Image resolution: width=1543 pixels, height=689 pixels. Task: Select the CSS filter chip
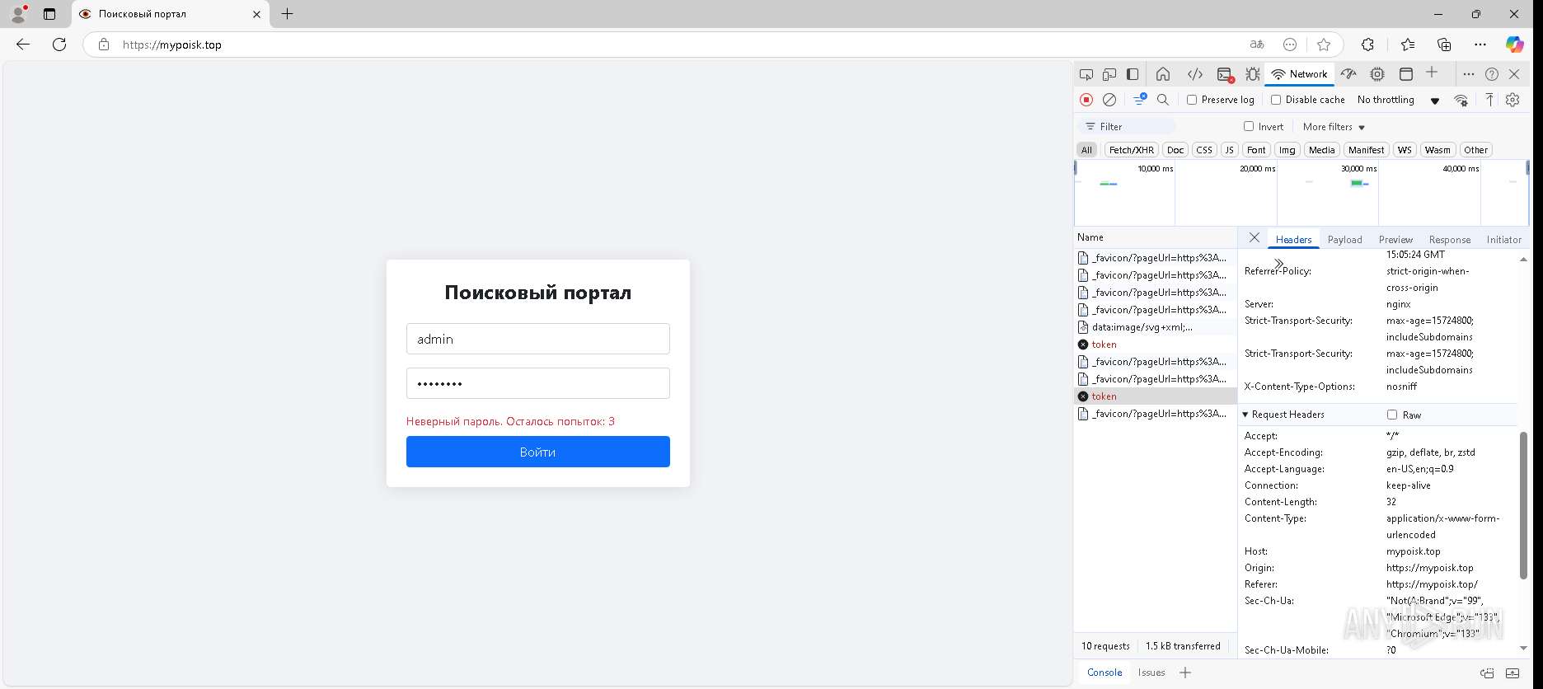1204,150
